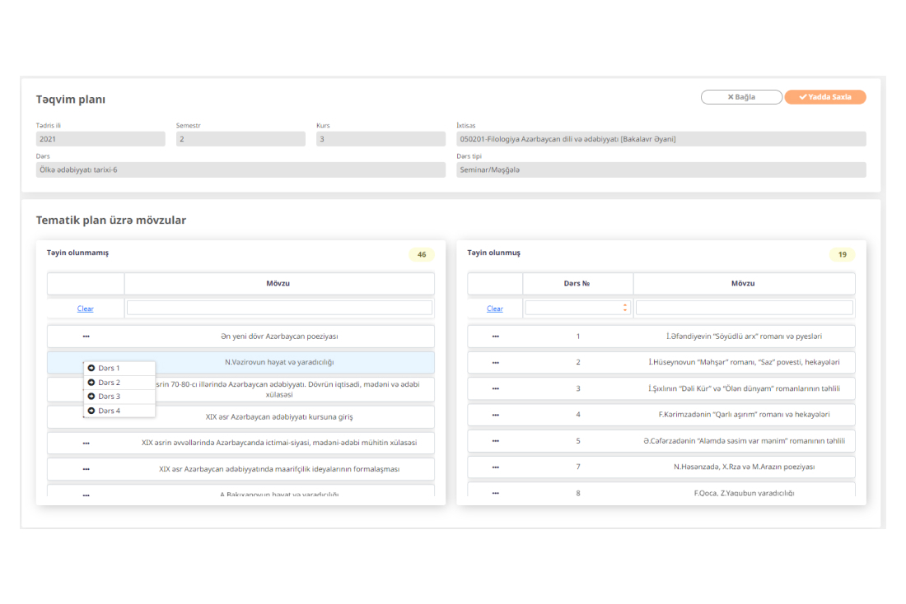Focus the Mövzu filter field in unassigned table

(x=279, y=308)
